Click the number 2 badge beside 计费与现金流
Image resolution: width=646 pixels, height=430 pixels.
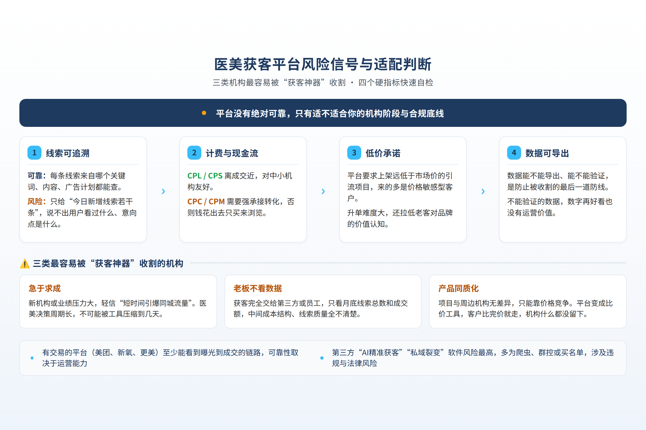coord(194,153)
